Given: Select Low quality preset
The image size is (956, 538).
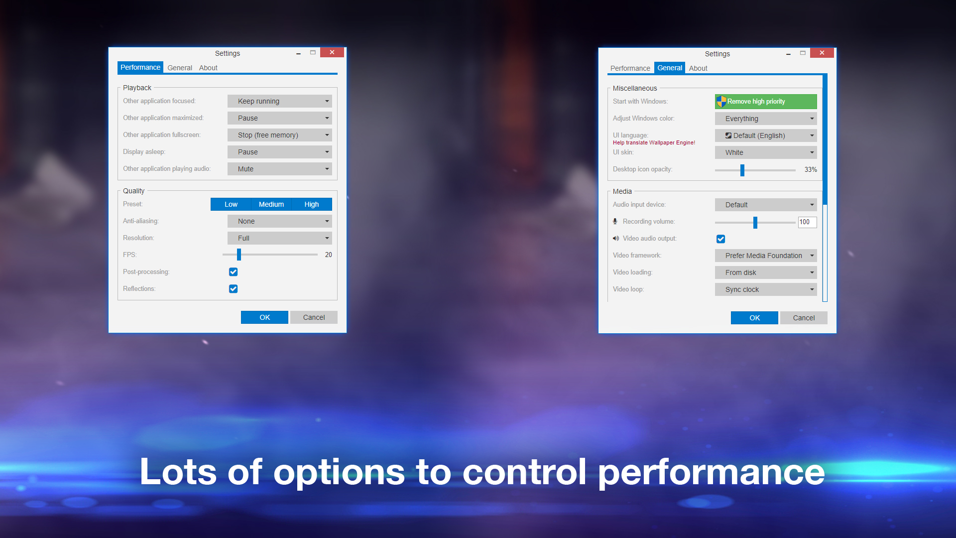Looking at the screenshot, I should (230, 204).
